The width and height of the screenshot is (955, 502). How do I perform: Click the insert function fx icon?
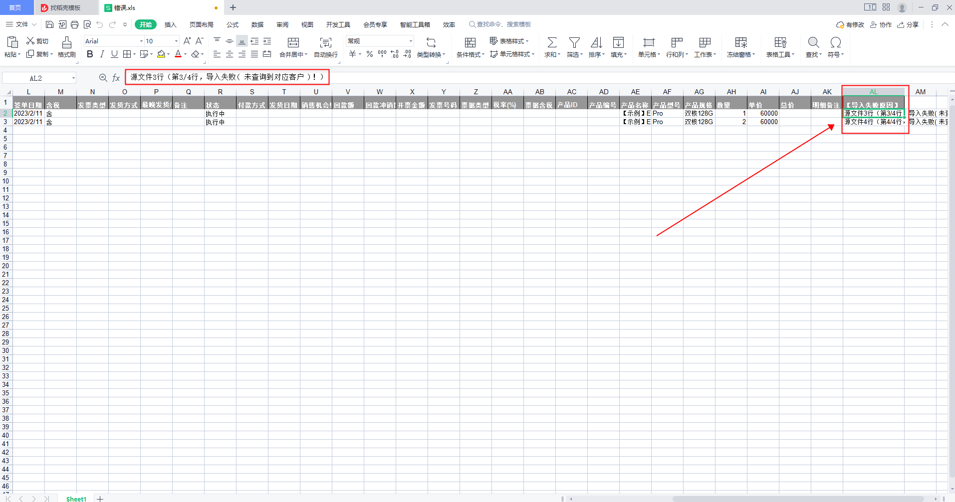116,78
